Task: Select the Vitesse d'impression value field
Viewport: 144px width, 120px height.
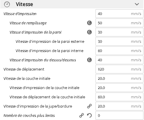Action: coord(119,14)
